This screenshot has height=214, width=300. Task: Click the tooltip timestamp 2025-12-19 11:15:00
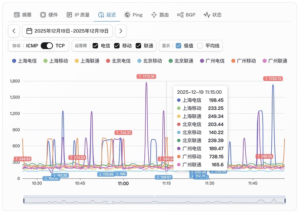200,92
